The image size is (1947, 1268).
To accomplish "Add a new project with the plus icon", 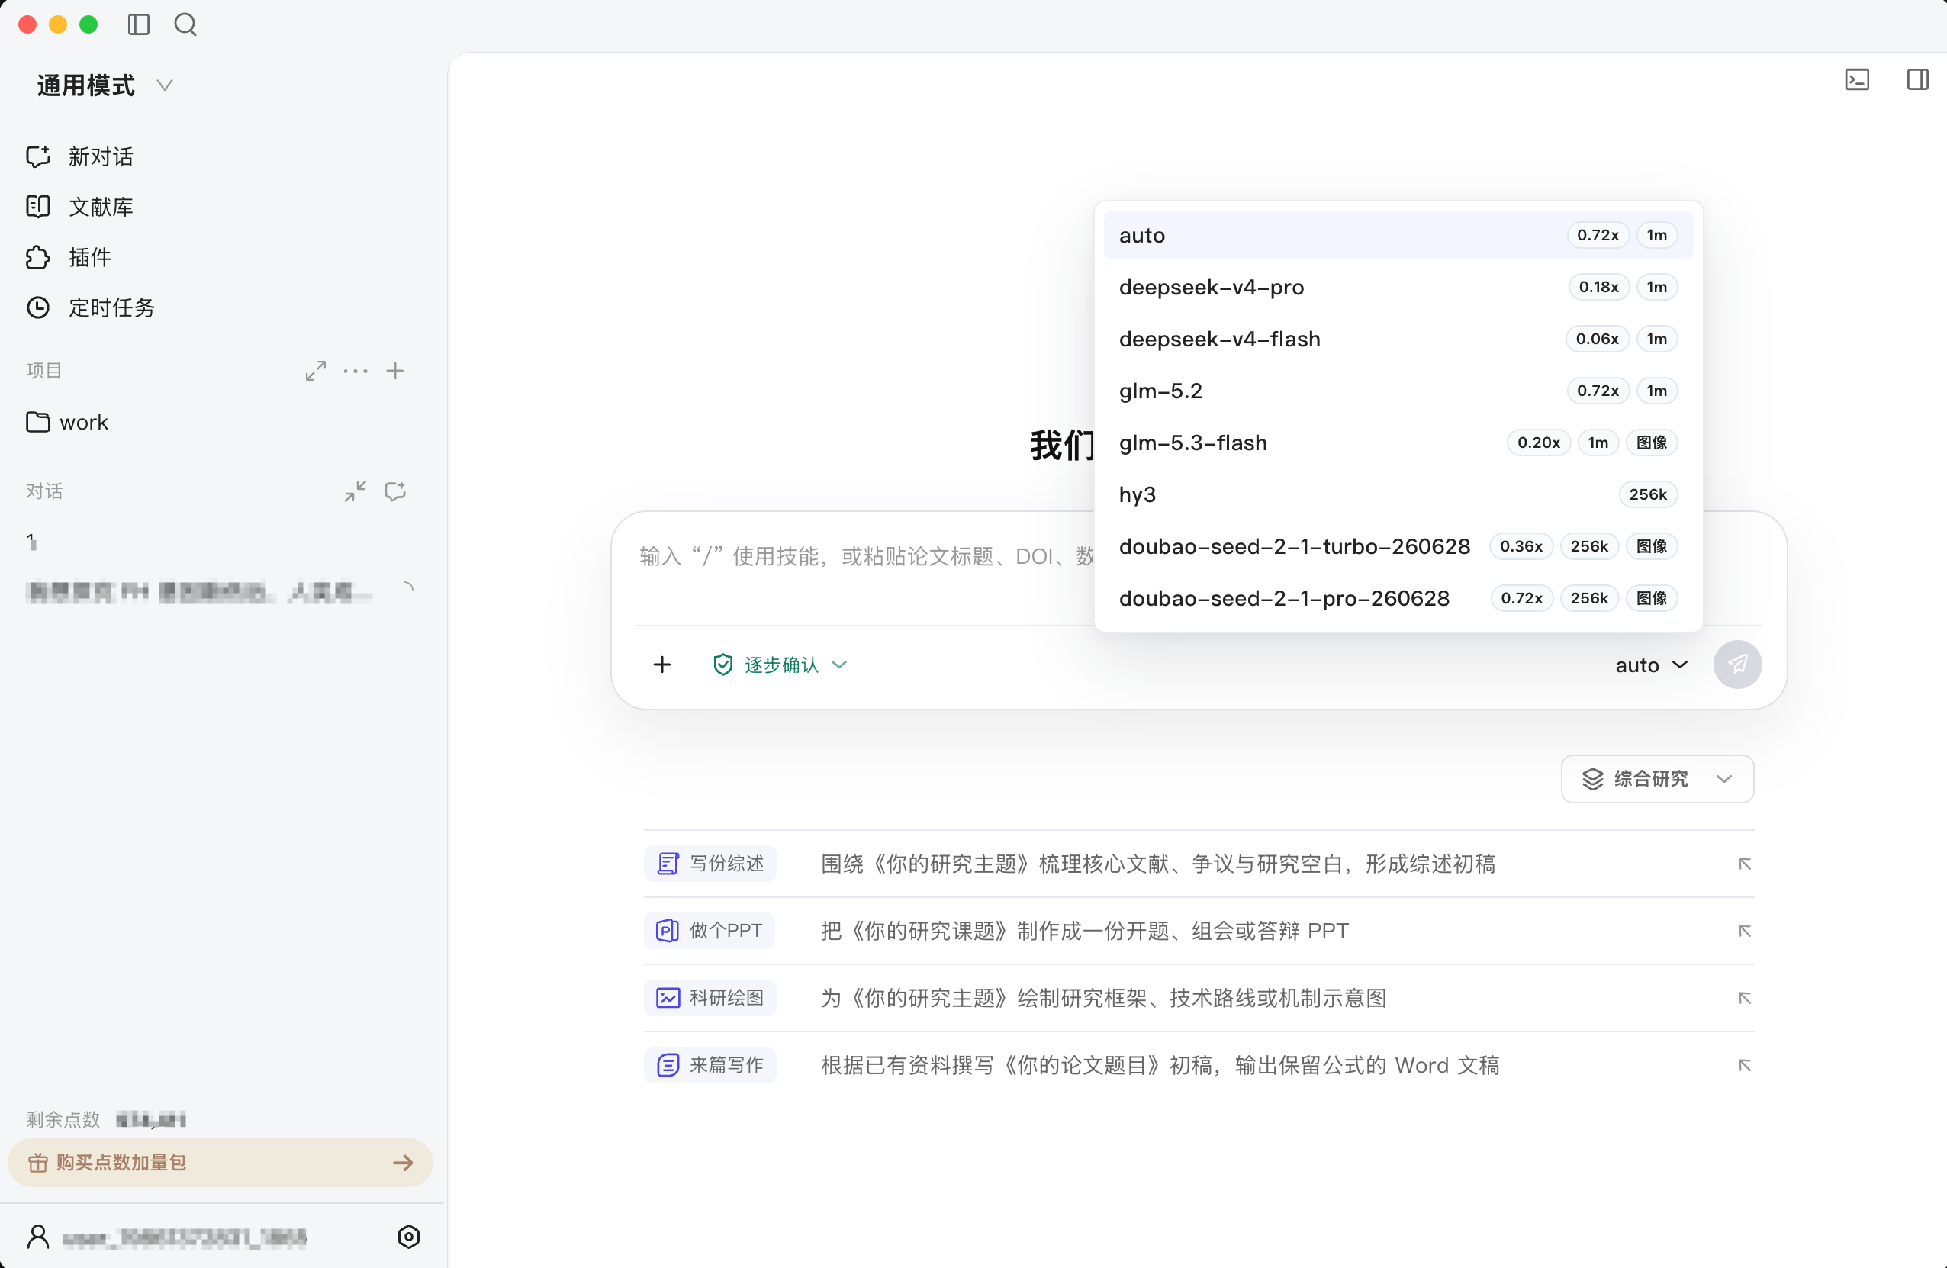I will [x=395, y=371].
